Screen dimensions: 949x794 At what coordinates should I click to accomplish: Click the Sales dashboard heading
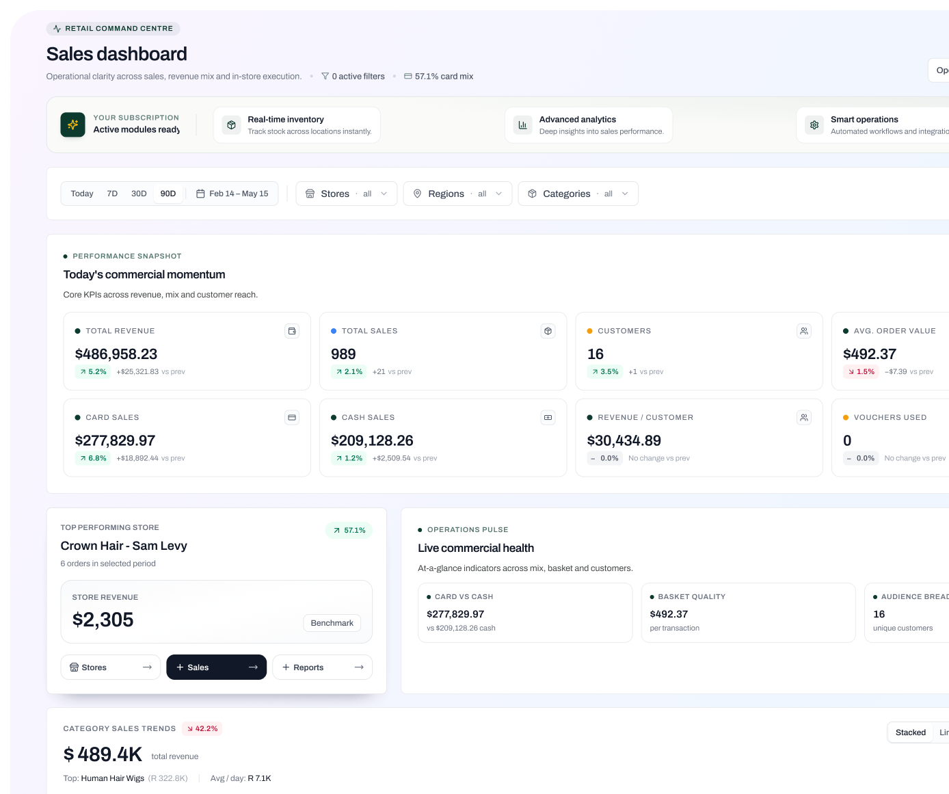tap(117, 54)
